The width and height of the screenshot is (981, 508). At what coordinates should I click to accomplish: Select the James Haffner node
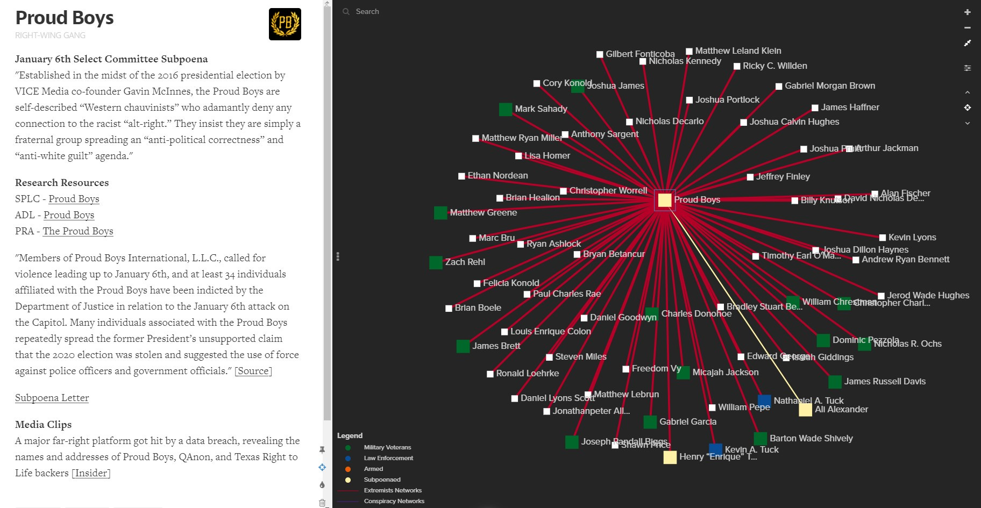point(815,108)
